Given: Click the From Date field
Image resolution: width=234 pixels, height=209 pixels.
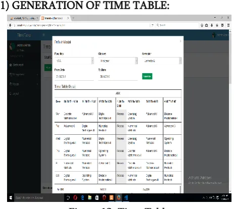Looking at the screenshot, I should pos(74,77).
